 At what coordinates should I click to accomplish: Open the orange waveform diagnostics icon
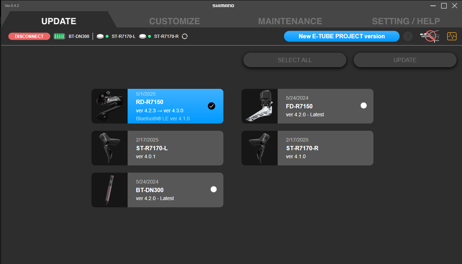pos(452,36)
